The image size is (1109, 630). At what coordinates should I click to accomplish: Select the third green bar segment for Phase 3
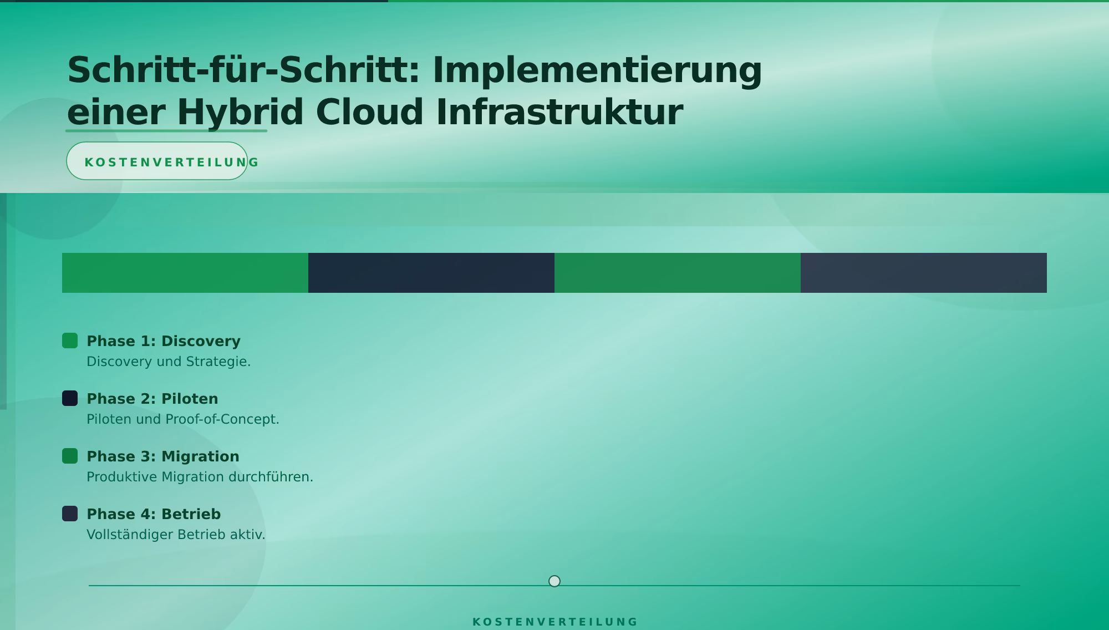(678, 273)
